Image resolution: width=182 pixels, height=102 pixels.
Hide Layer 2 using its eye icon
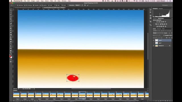tap(154, 40)
